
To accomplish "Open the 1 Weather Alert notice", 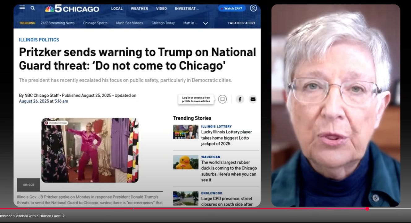I will tap(241, 23).
